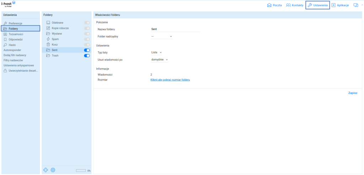Screen dimensions: 364x175
Task: Open Kontakty from the top bar
Action: point(295,5)
